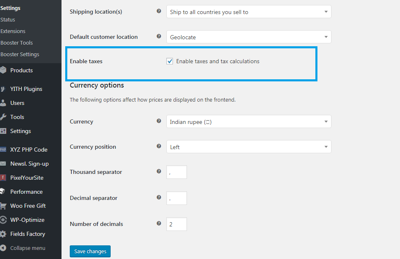
Task: Click the Settings sliders icon
Action: tap(3, 131)
